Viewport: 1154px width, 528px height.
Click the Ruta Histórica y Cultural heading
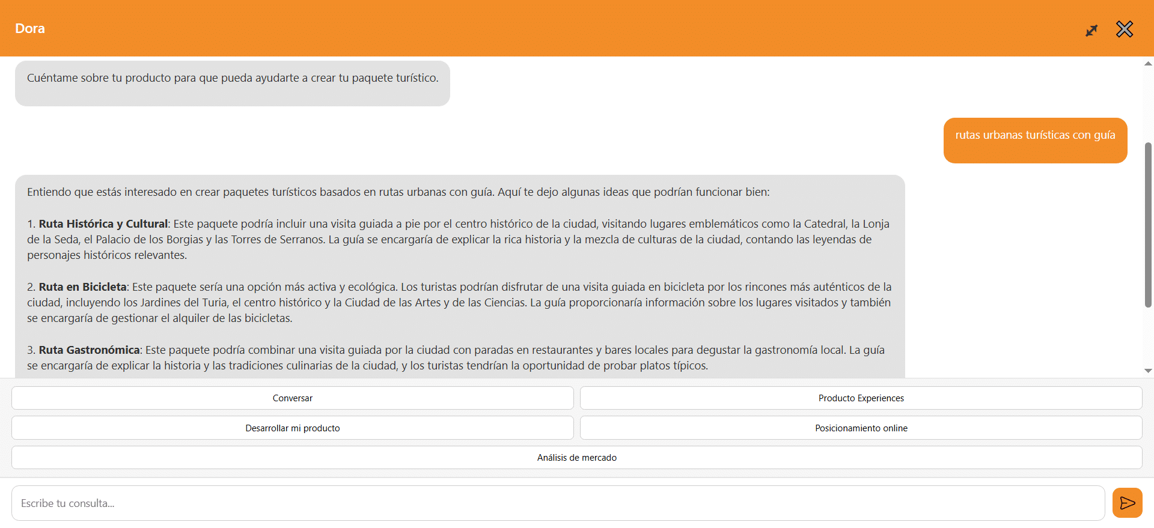coord(103,224)
